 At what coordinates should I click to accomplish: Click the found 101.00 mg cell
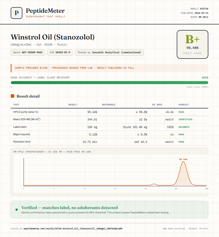point(135,127)
